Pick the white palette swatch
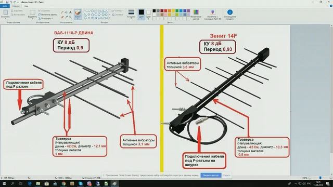The width and height of the screenshot is (333, 187). click(154, 15)
